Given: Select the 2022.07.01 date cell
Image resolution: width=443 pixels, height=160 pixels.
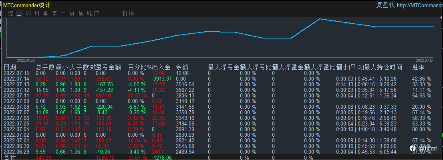Looking at the screenshot, I should (x=16, y=140).
